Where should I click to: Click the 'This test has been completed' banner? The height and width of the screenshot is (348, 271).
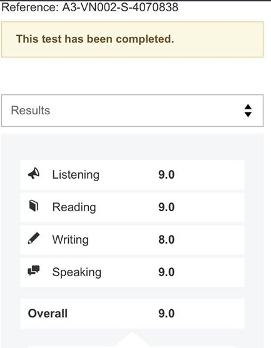coord(132,39)
